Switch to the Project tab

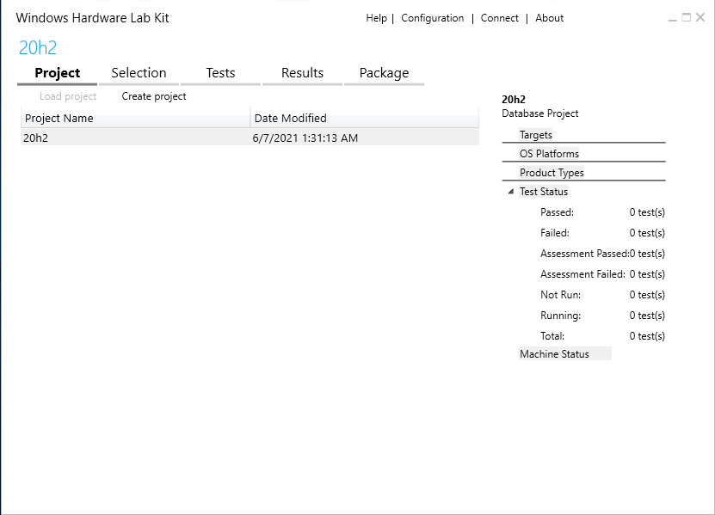(x=57, y=73)
